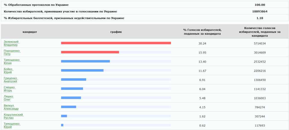Open the Ляшко Олег candidate link

(8, 98)
